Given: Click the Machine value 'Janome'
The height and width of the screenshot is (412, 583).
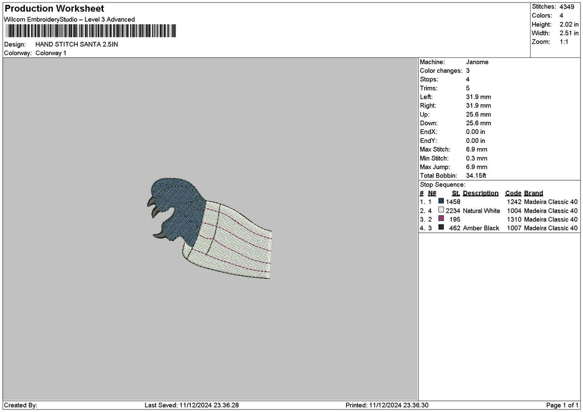Looking at the screenshot, I should 477,62.
